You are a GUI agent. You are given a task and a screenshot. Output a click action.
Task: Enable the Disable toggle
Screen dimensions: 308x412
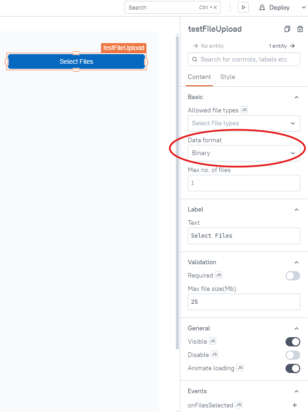[x=292, y=355]
